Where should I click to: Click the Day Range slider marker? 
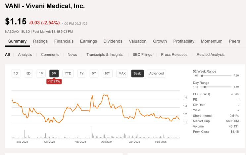pyautogui.click(x=205, y=87)
